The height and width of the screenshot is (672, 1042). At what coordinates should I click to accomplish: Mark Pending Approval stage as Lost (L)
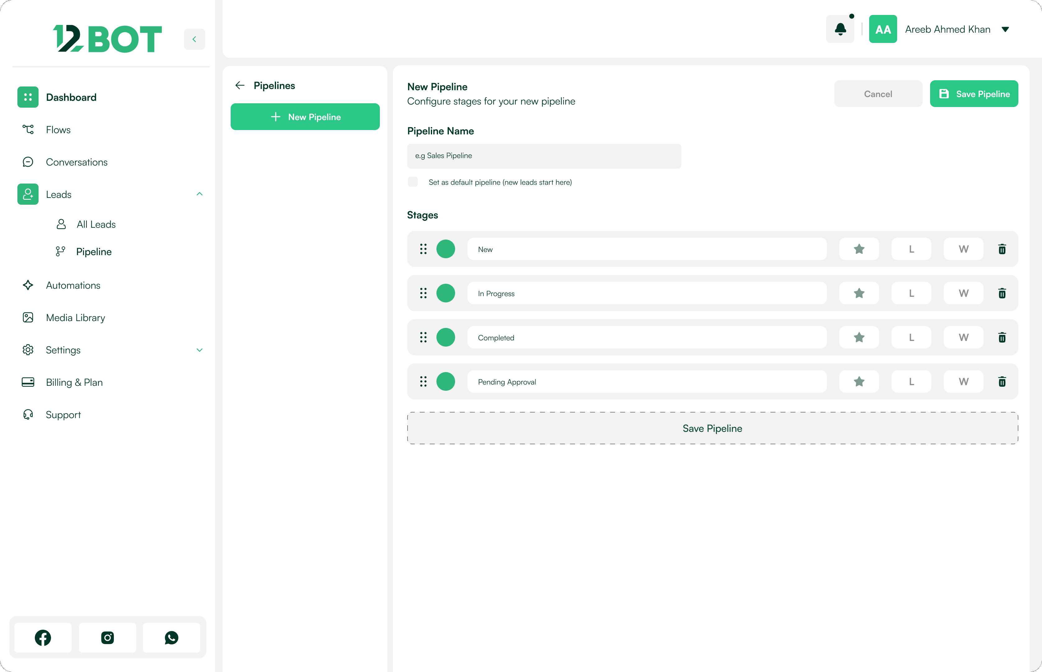point(911,382)
